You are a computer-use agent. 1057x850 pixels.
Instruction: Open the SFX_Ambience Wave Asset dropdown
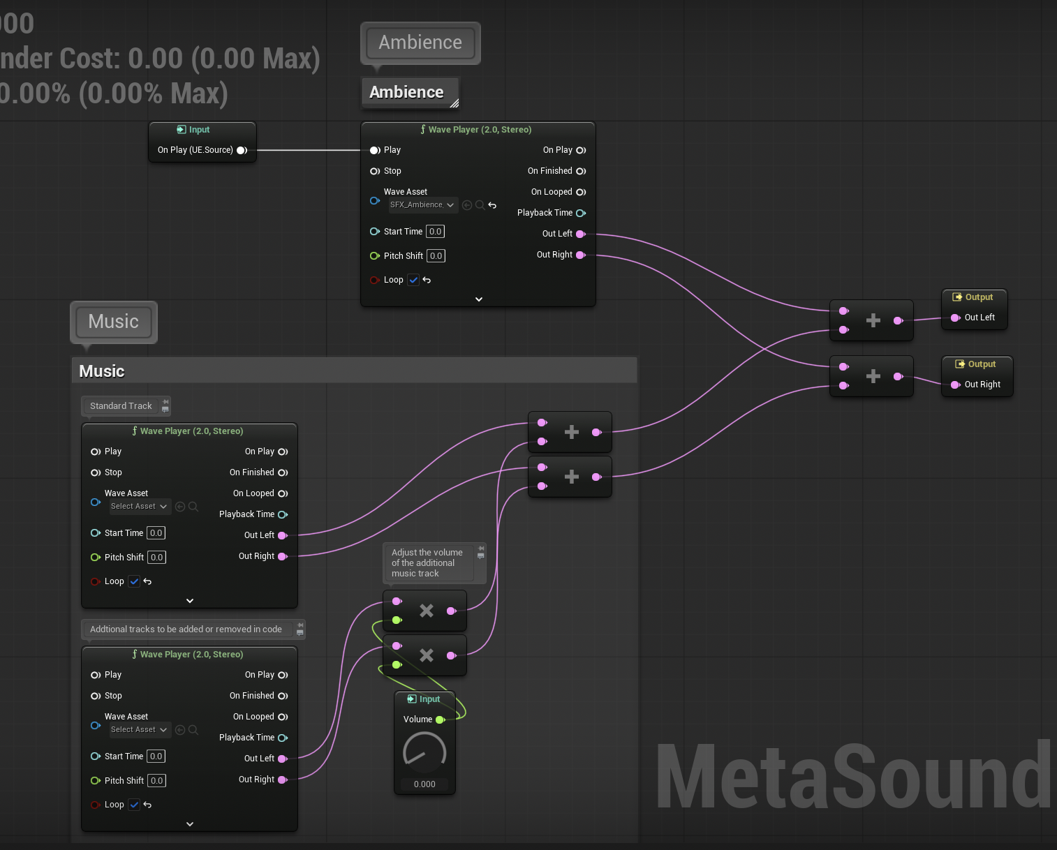(422, 205)
